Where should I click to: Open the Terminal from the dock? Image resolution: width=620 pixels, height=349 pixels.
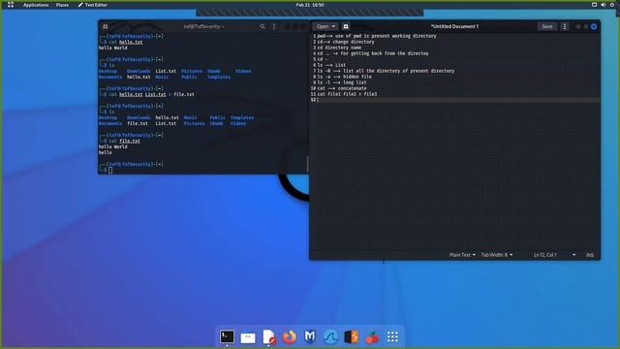pos(227,336)
